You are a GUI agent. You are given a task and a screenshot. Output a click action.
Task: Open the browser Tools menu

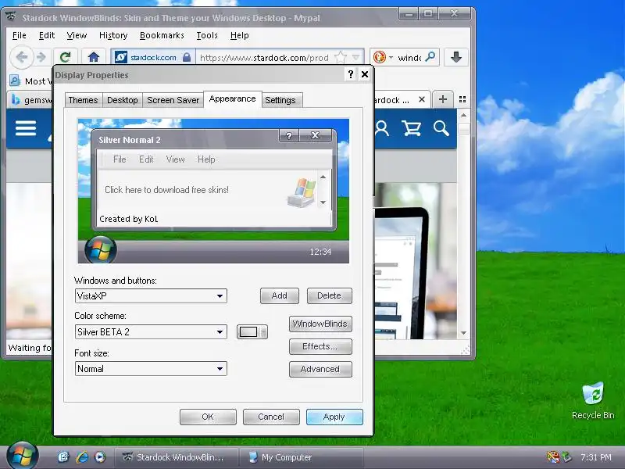point(207,35)
